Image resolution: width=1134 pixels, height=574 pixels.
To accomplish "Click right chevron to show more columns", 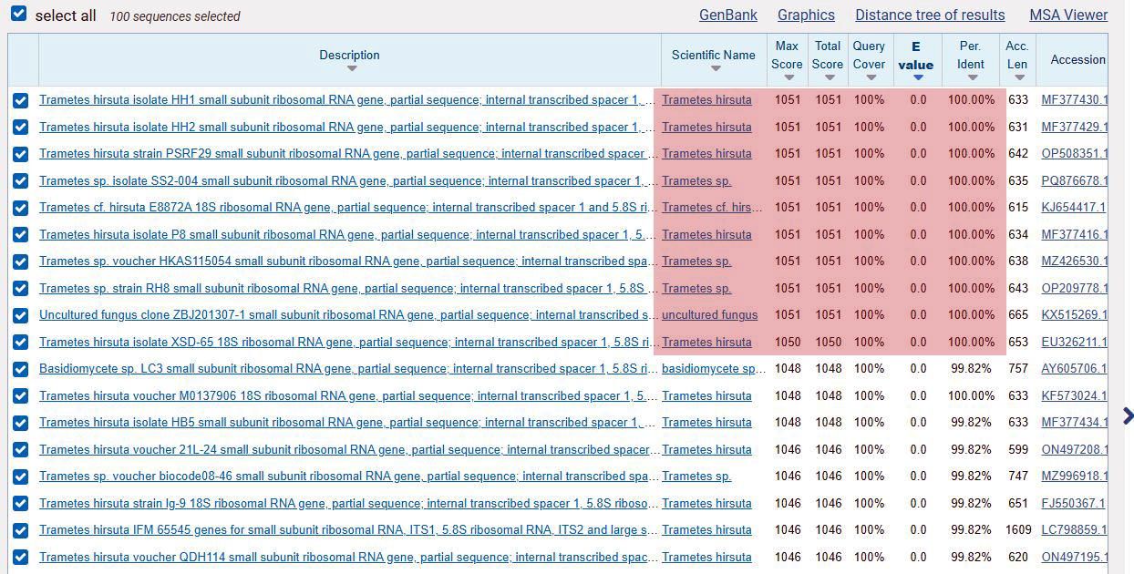I will [x=1128, y=416].
